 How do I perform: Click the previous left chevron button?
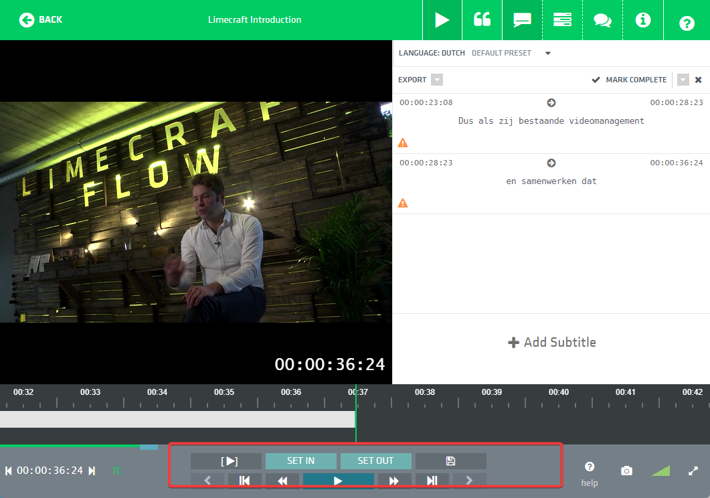pos(207,481)
